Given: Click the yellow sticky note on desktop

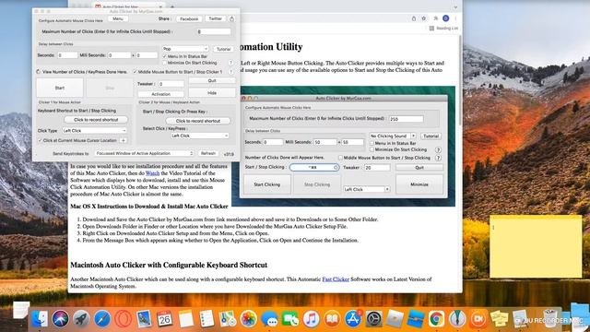Looking at the screenshot, I should (536, 246).
